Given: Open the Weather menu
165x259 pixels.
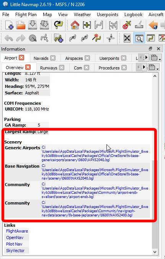Looking at the screenshot, I should (82, 15).
